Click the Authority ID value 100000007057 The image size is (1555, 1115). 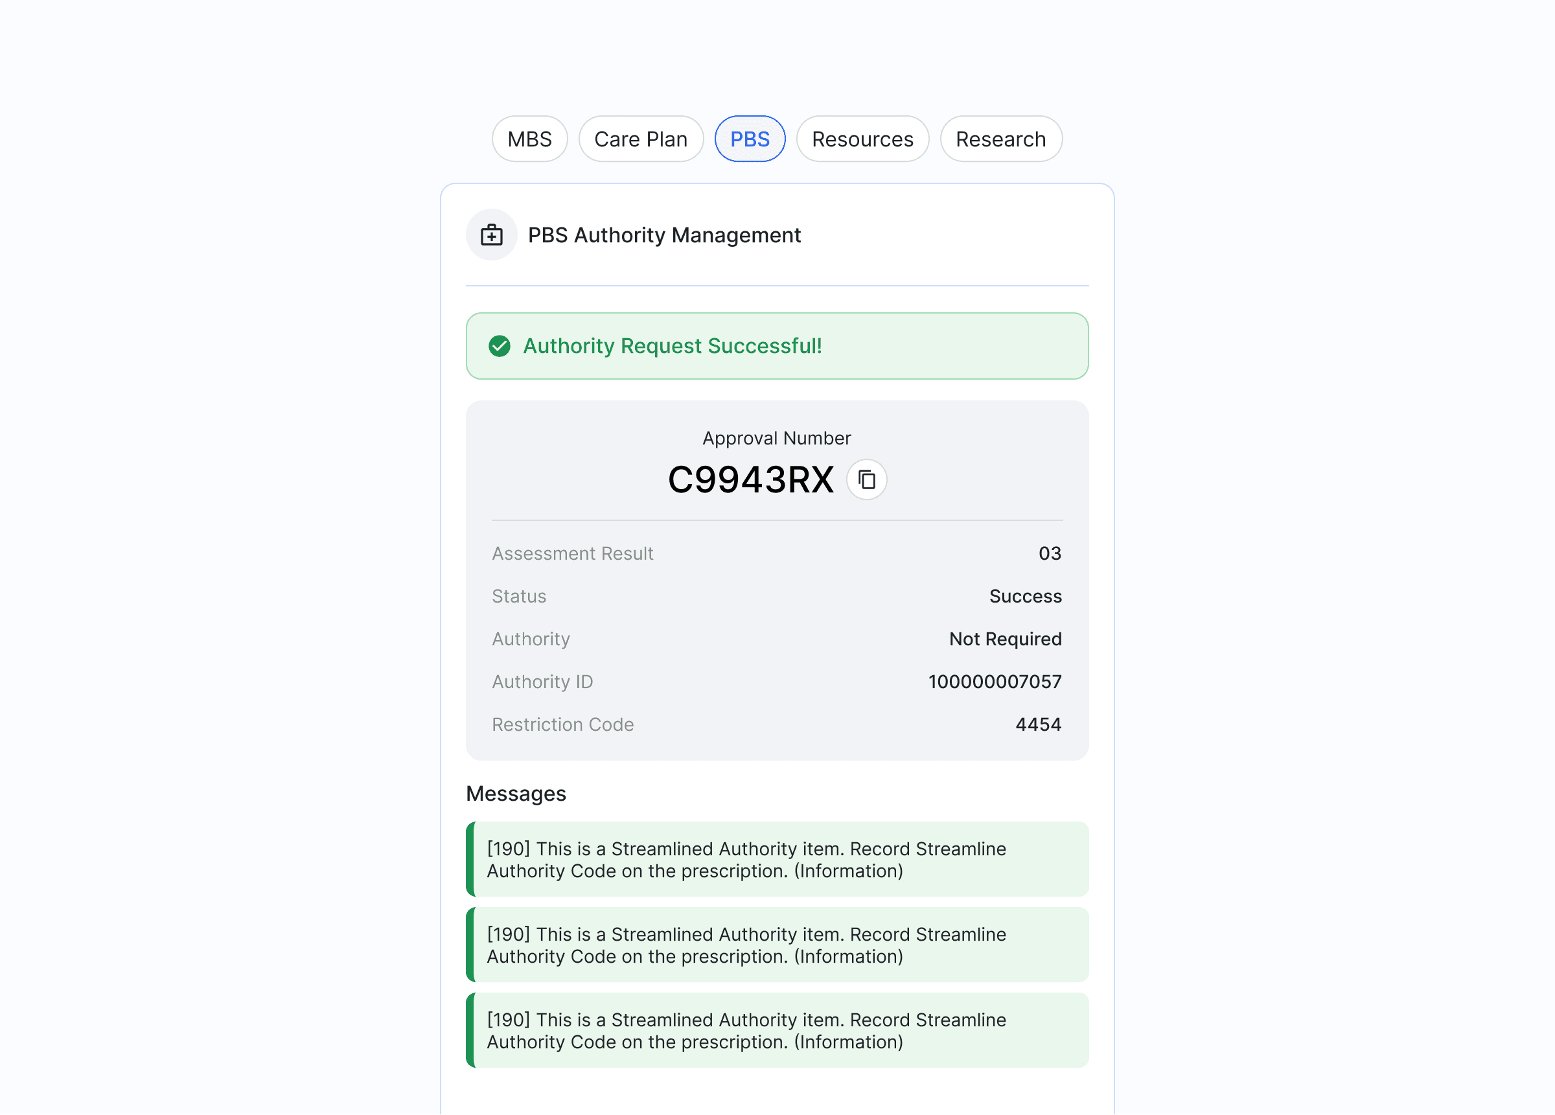tap(994, 682)
